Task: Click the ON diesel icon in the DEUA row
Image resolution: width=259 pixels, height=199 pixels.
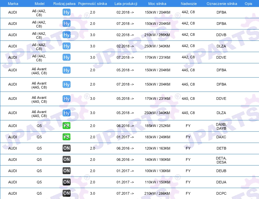Action: (67, 182)
